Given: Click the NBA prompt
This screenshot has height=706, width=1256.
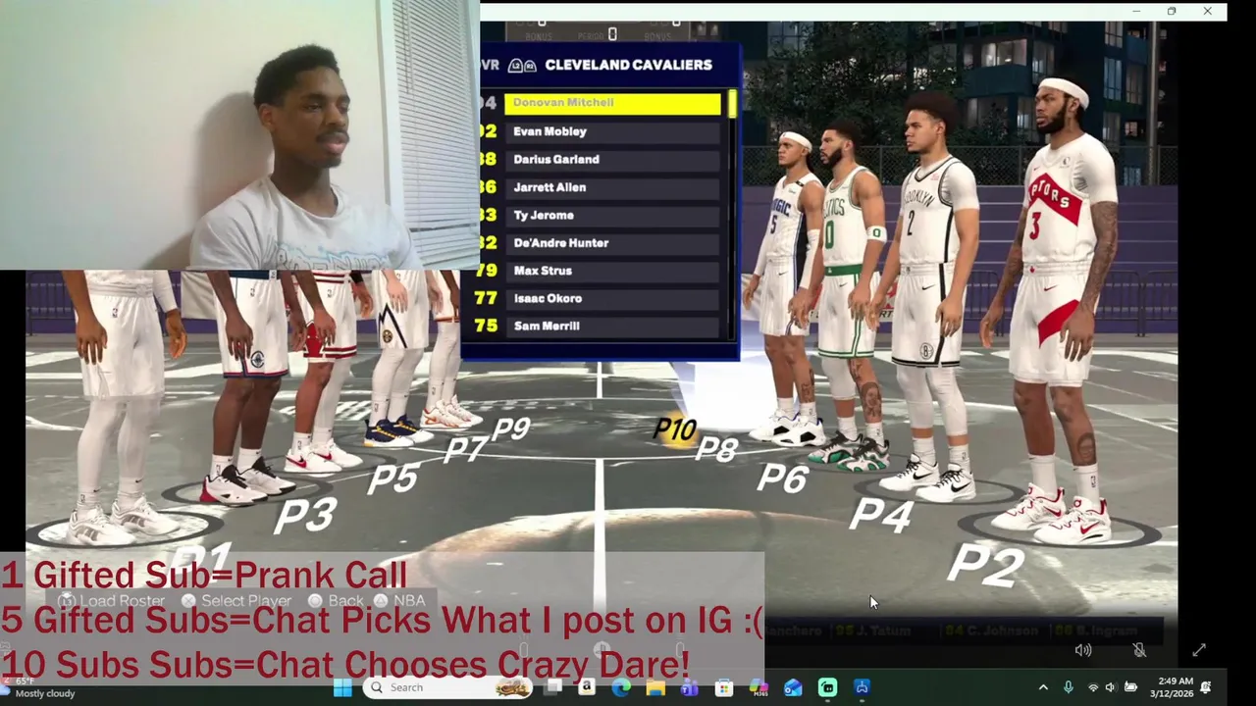Looking at the screenshot, I should click(x=400, y=601).
